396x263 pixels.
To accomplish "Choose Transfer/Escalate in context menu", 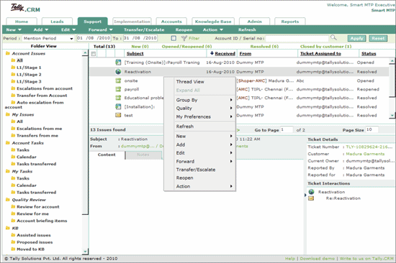I will (x=204, y=170).
